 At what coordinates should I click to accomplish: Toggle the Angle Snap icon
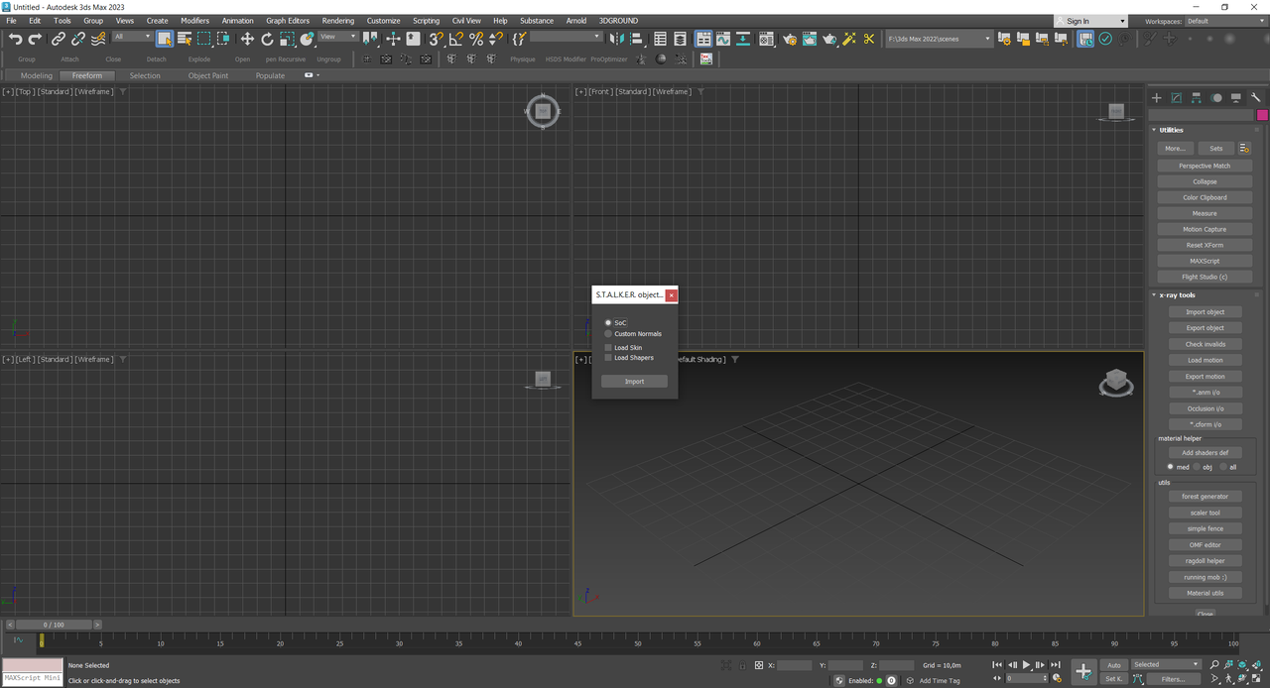(455, 39)
